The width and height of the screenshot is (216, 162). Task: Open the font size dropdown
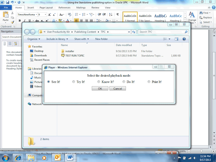pos(45,15)
